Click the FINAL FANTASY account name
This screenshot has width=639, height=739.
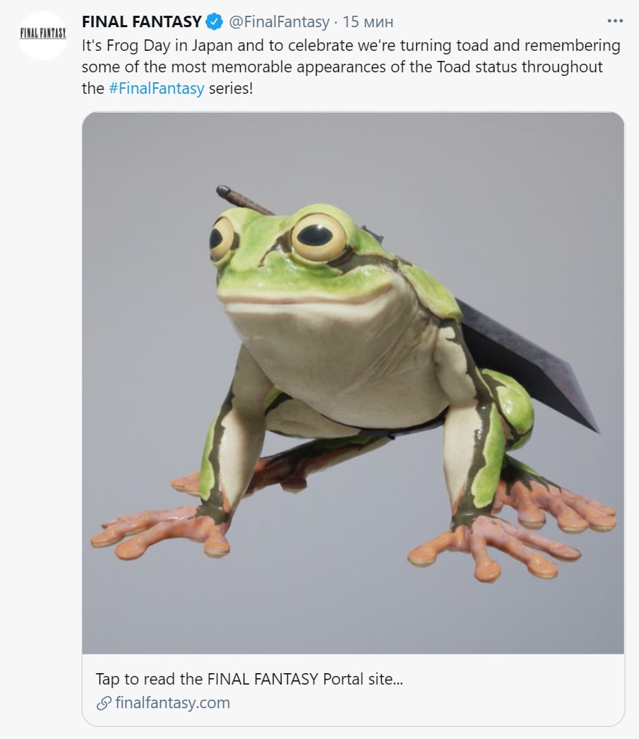(x=142, y=21)
